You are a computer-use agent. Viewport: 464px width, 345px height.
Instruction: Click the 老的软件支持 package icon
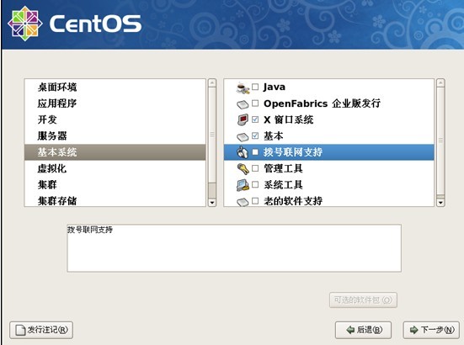coord(243,202)
